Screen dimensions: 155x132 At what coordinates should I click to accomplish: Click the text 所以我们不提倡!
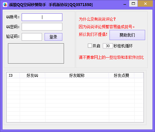(x=93, y=34)
